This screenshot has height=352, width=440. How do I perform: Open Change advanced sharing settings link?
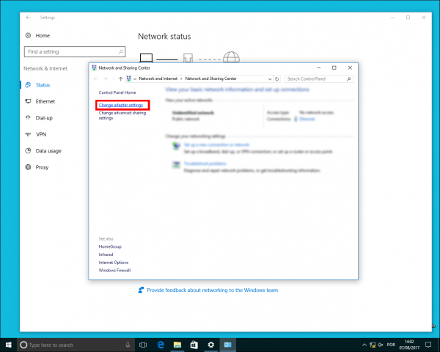click(x=122, y=115)
